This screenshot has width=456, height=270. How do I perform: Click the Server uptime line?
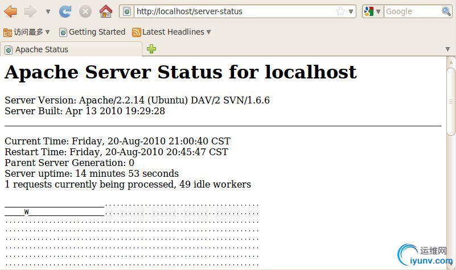[x=92, y=173]
